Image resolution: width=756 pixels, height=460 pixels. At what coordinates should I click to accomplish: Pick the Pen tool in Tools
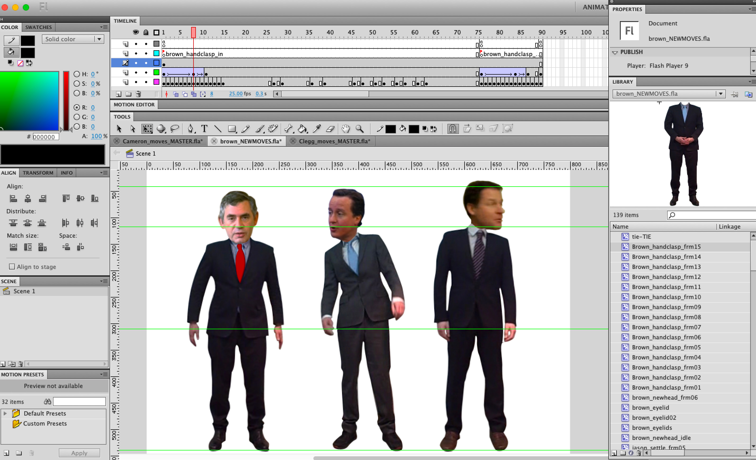point(191,129)
